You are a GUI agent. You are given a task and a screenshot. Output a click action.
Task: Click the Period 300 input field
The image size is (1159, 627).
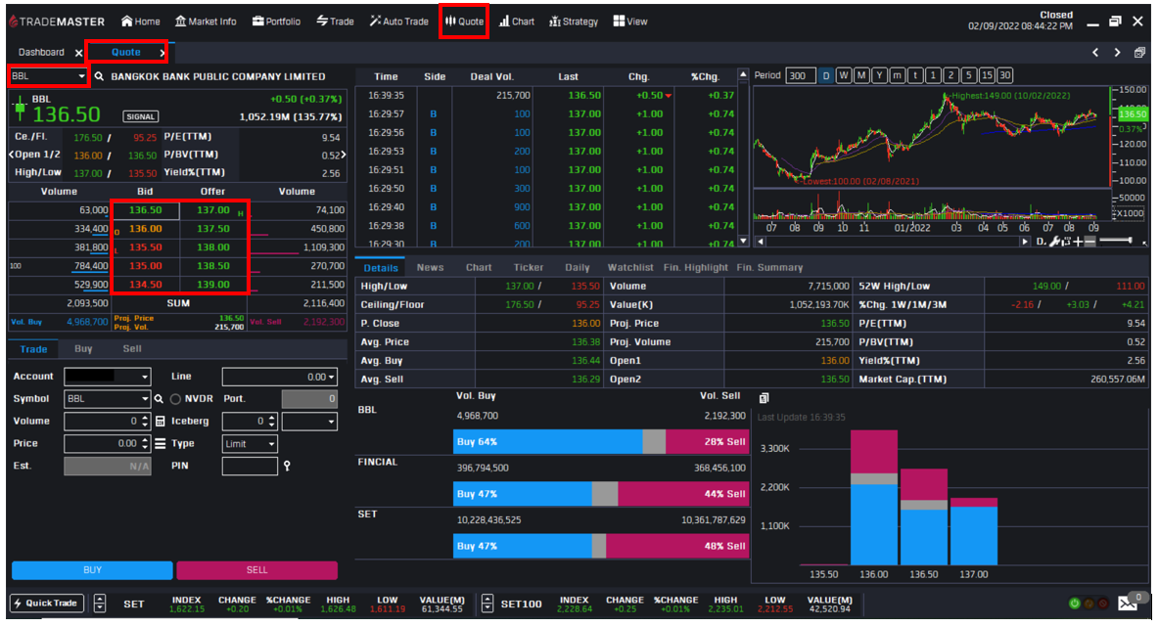pos(800,75)
